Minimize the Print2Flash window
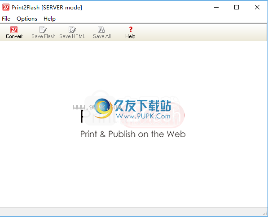This screenshot has height=217, width=268. tap(216, 7)
